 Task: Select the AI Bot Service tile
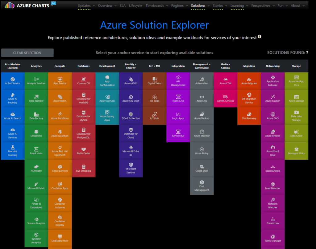[12, 81]
